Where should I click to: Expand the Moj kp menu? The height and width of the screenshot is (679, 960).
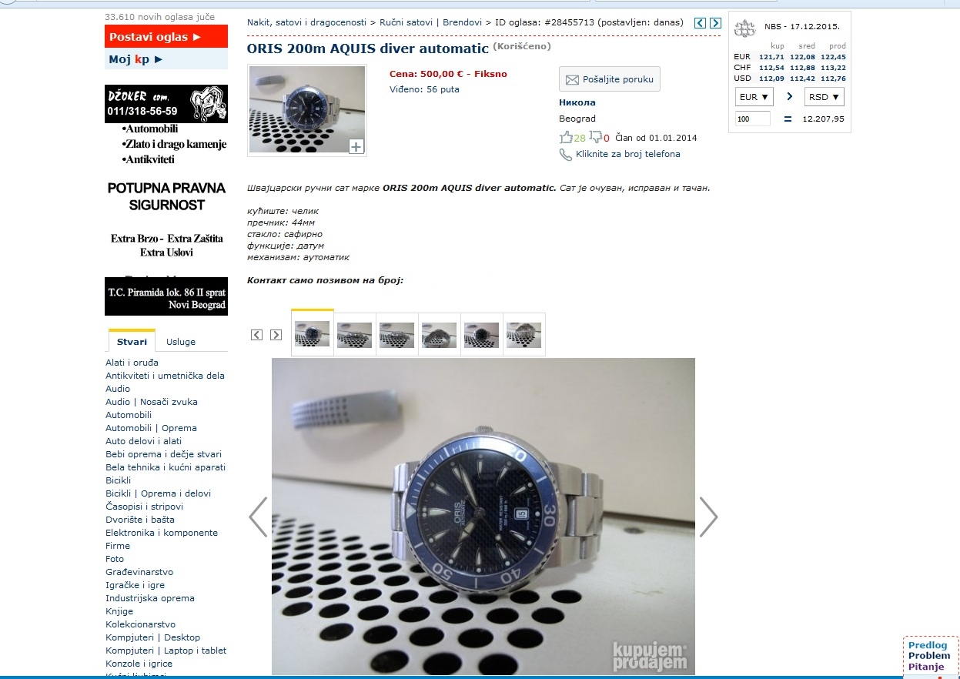pyautogui.click(x=135, y=59)
